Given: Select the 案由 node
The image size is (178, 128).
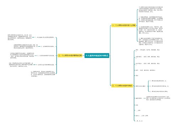Looking at the screenshot, I should (137, 75).
